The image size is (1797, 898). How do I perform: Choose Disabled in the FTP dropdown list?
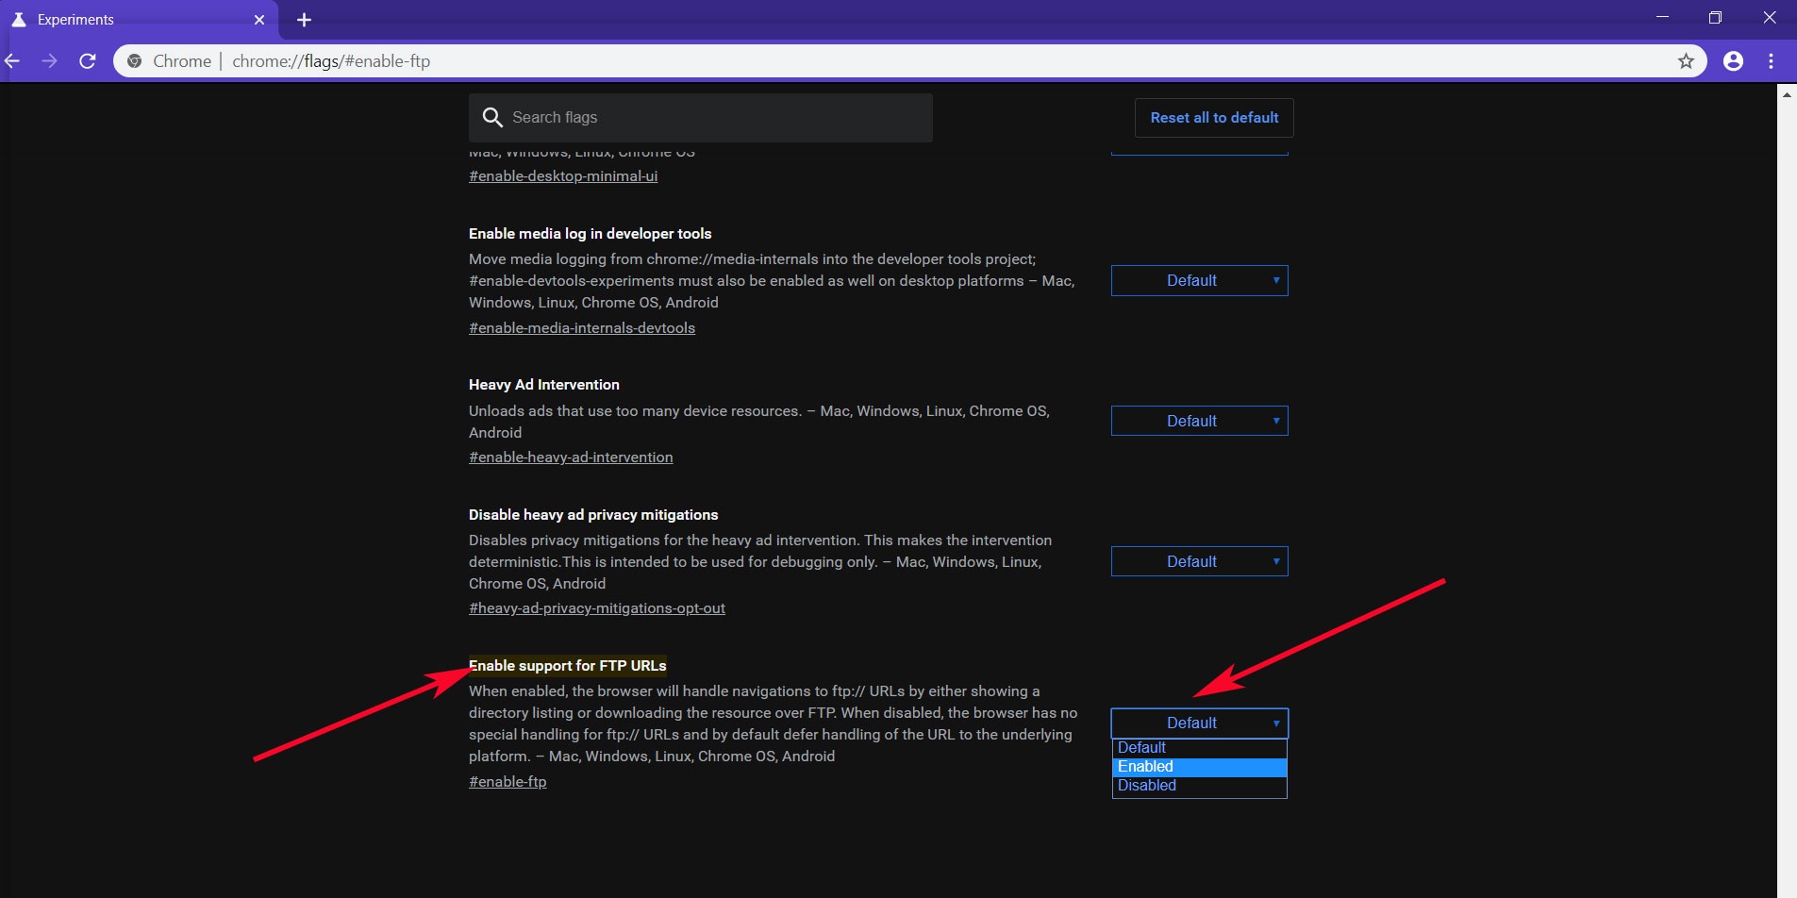point(1199,786)
